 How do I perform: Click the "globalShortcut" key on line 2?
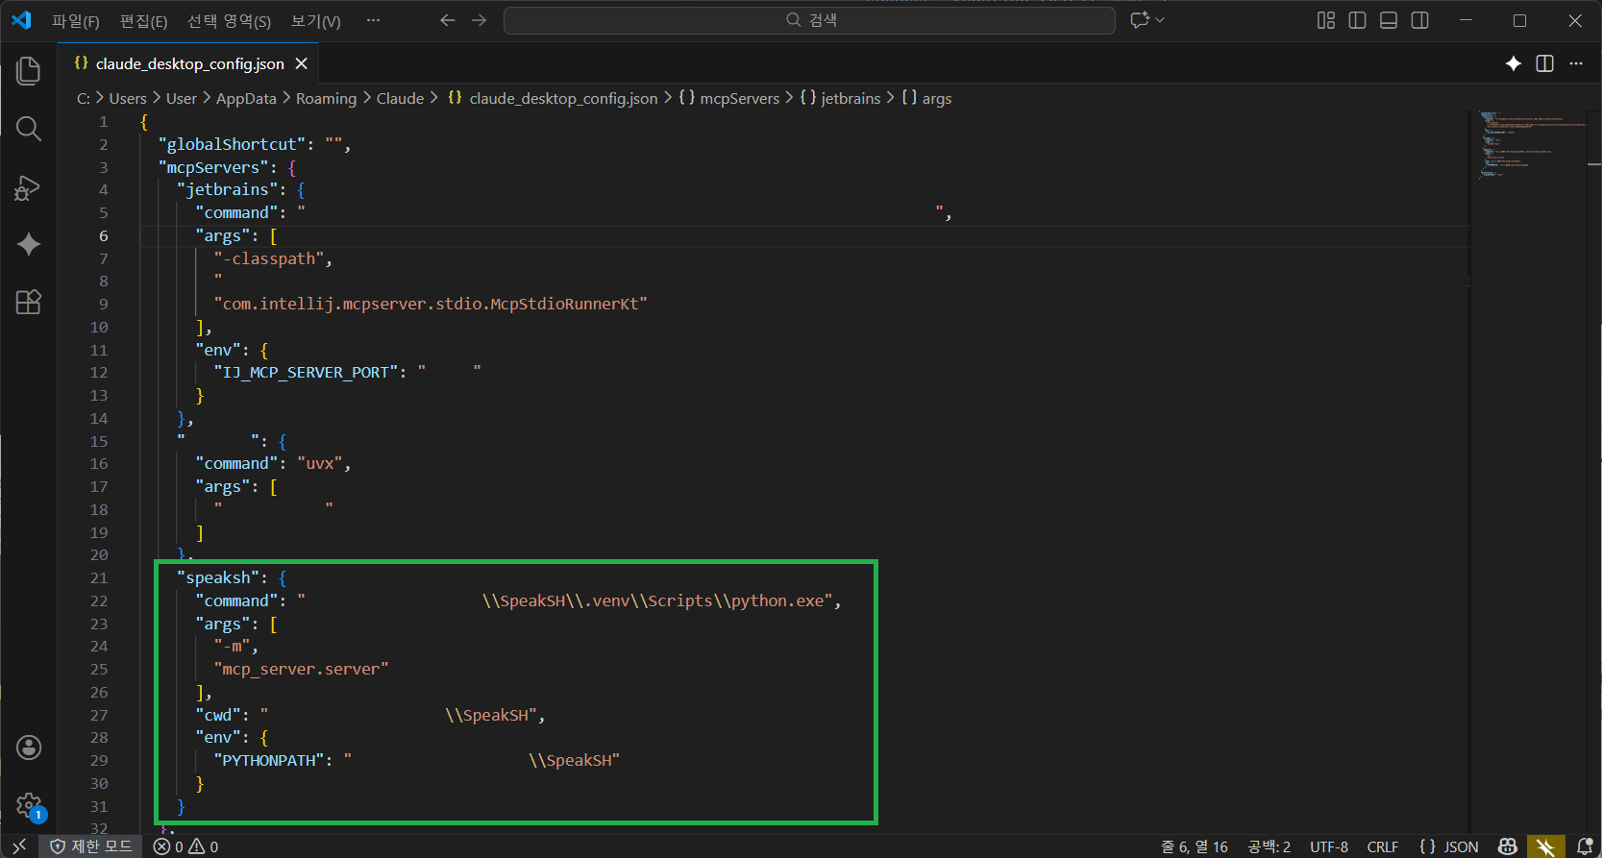coord(233,144)
